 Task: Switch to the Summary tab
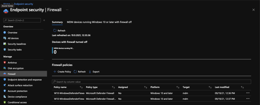(57, 22)
